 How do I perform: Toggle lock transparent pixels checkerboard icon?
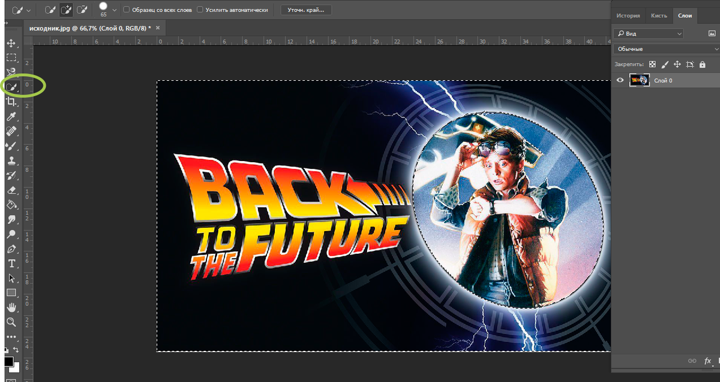coord(652,64)
